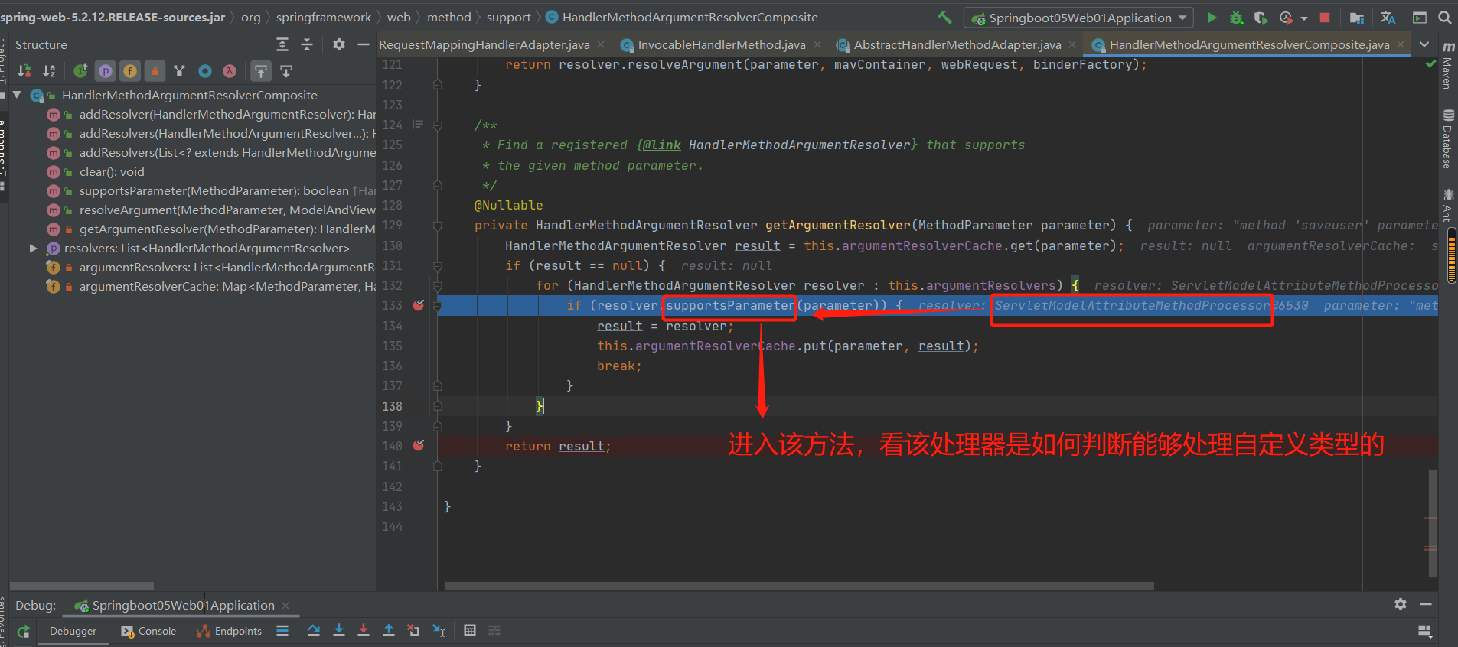Open profiler options dropdown arrow
The image size is (1458, 647).
1303,18
